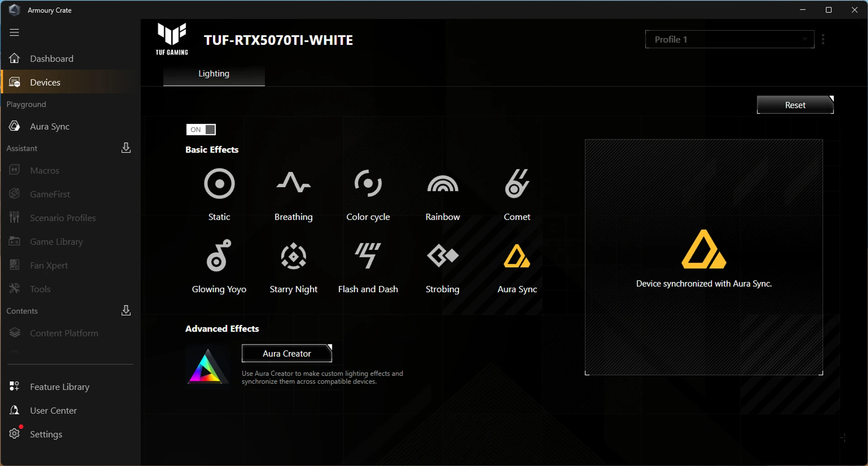Pick the Strobing effect icon
This screenshot has height=466, width=868.
click(x=443, y=256)
